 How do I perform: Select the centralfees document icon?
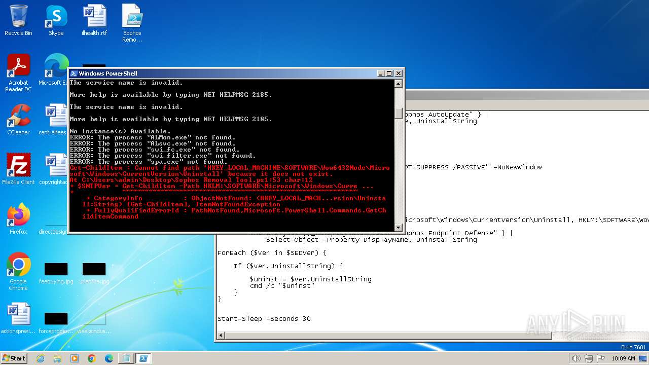54,120
